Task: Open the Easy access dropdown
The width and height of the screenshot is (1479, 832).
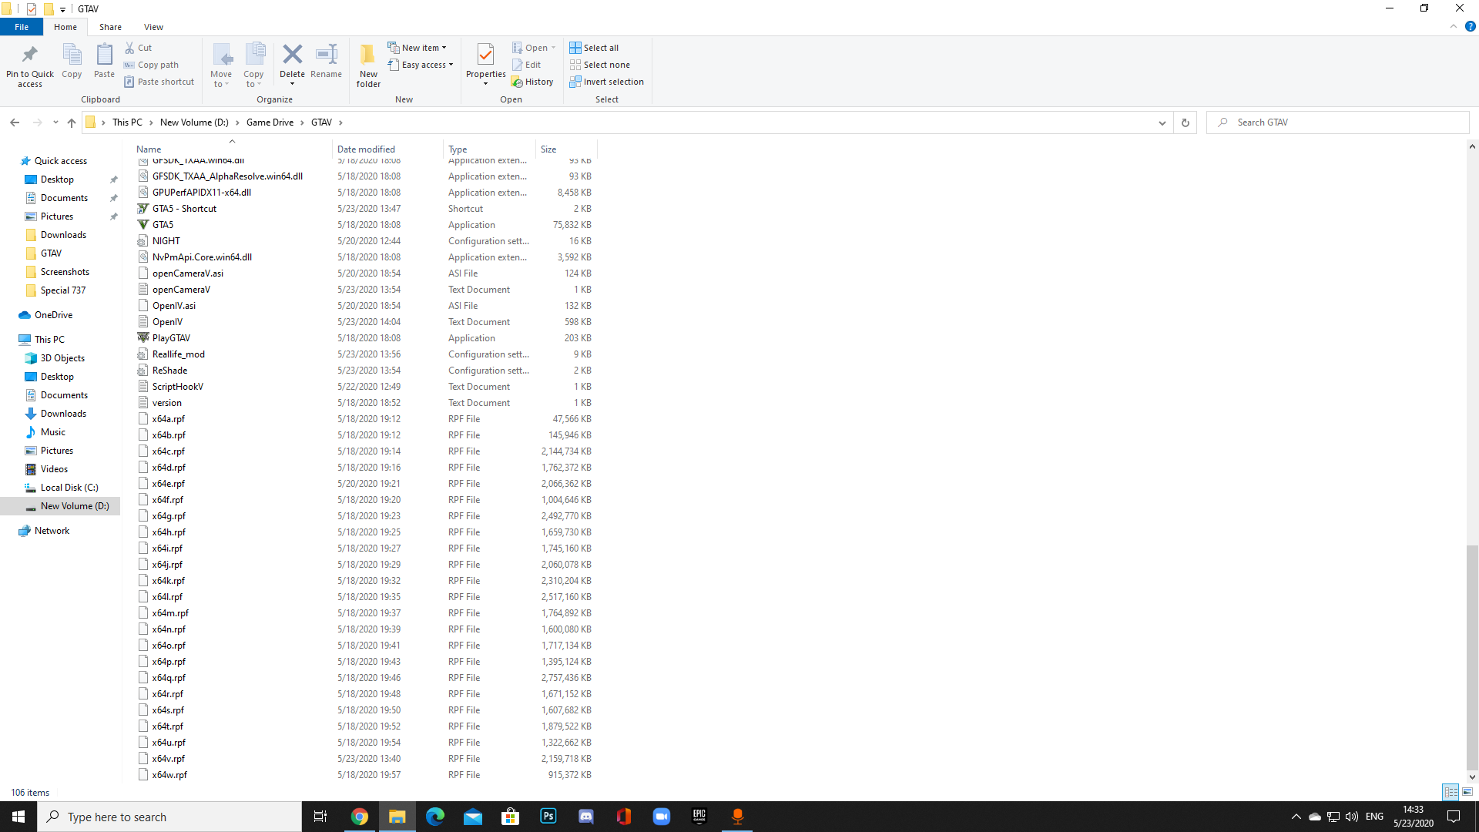Action: 449,65
